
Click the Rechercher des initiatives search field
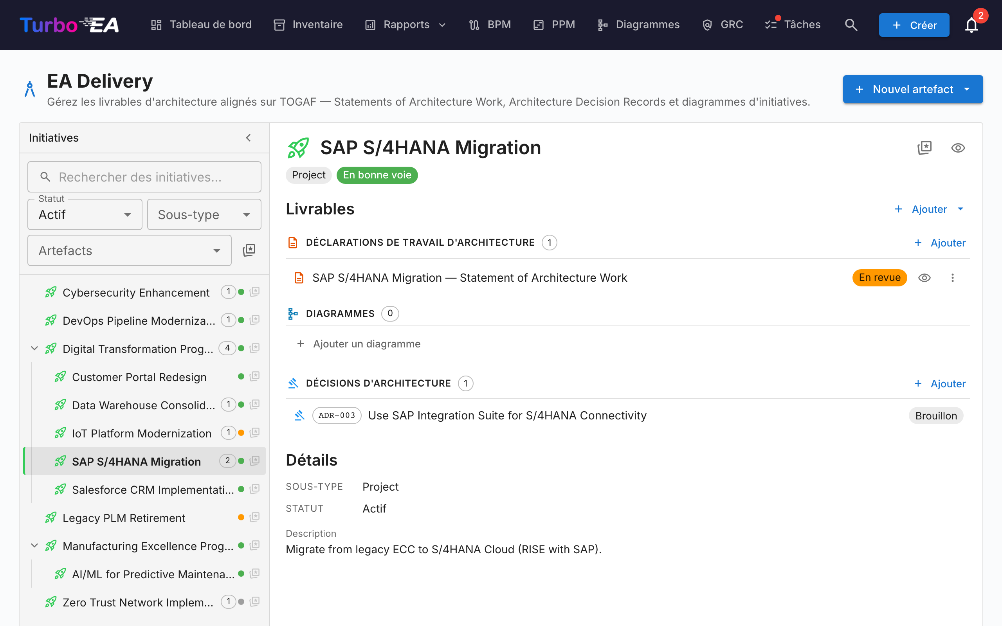pos(144,177)
